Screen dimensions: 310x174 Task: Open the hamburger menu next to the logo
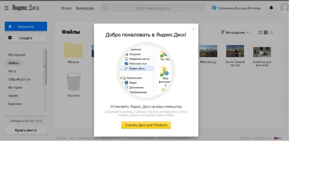point(6,8)
